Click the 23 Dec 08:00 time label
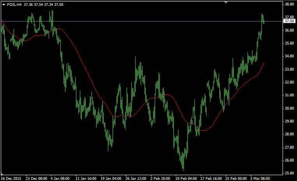 [x=36, y=179]
